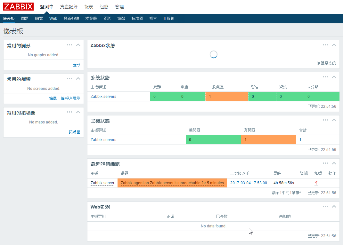The height and width of the screenshot is (245, 343).
Task: Click the 4h 58m 56s duration value
Action: coord(283,183)
